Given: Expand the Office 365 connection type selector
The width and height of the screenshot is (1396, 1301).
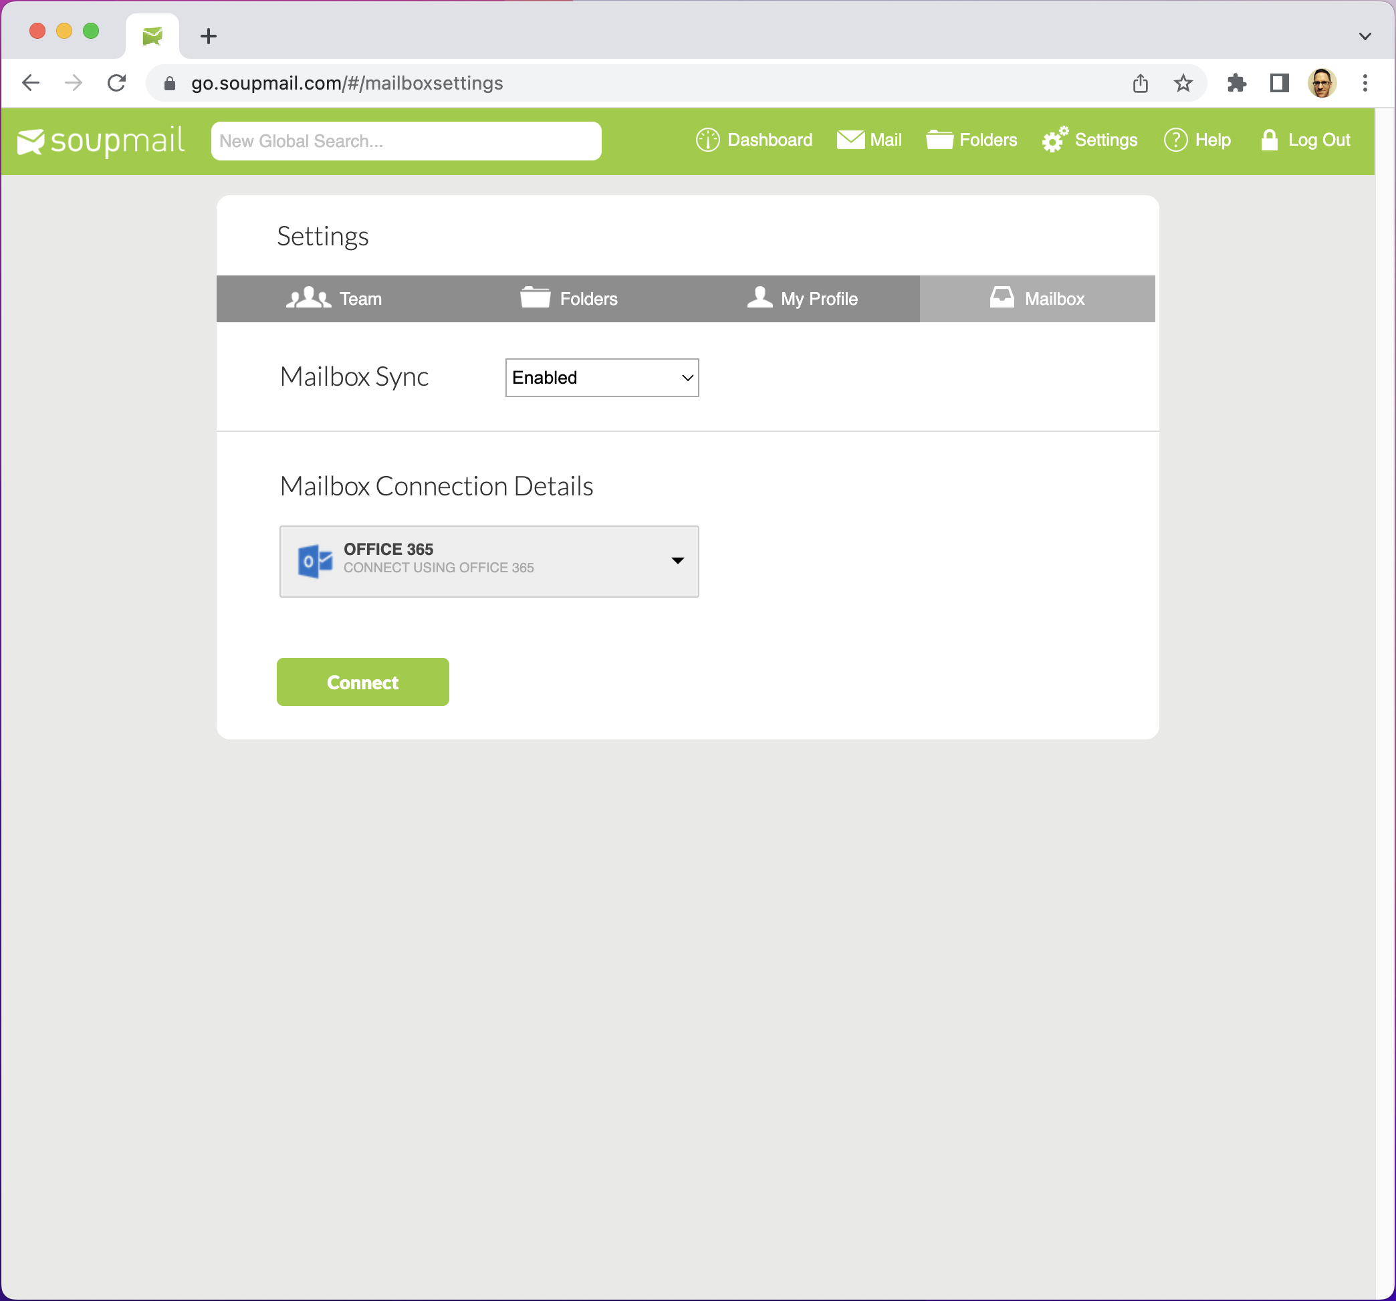Looking at the screenshot, I should click(489, 561).
